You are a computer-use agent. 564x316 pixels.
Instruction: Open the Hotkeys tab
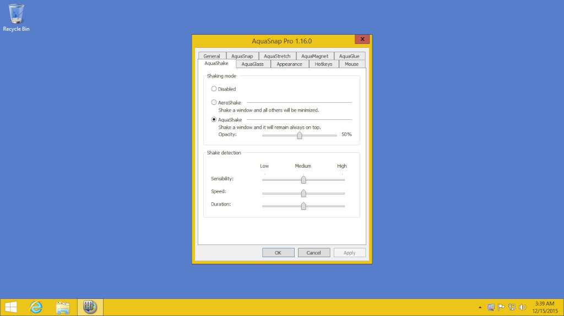click(x=323, y=64)
